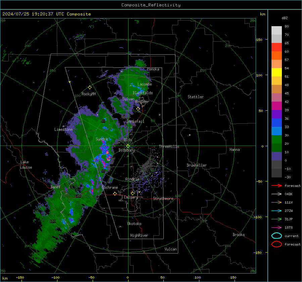302x282 pixels.
Task: Click the Drumheller label
Action: tap(197, 165)
